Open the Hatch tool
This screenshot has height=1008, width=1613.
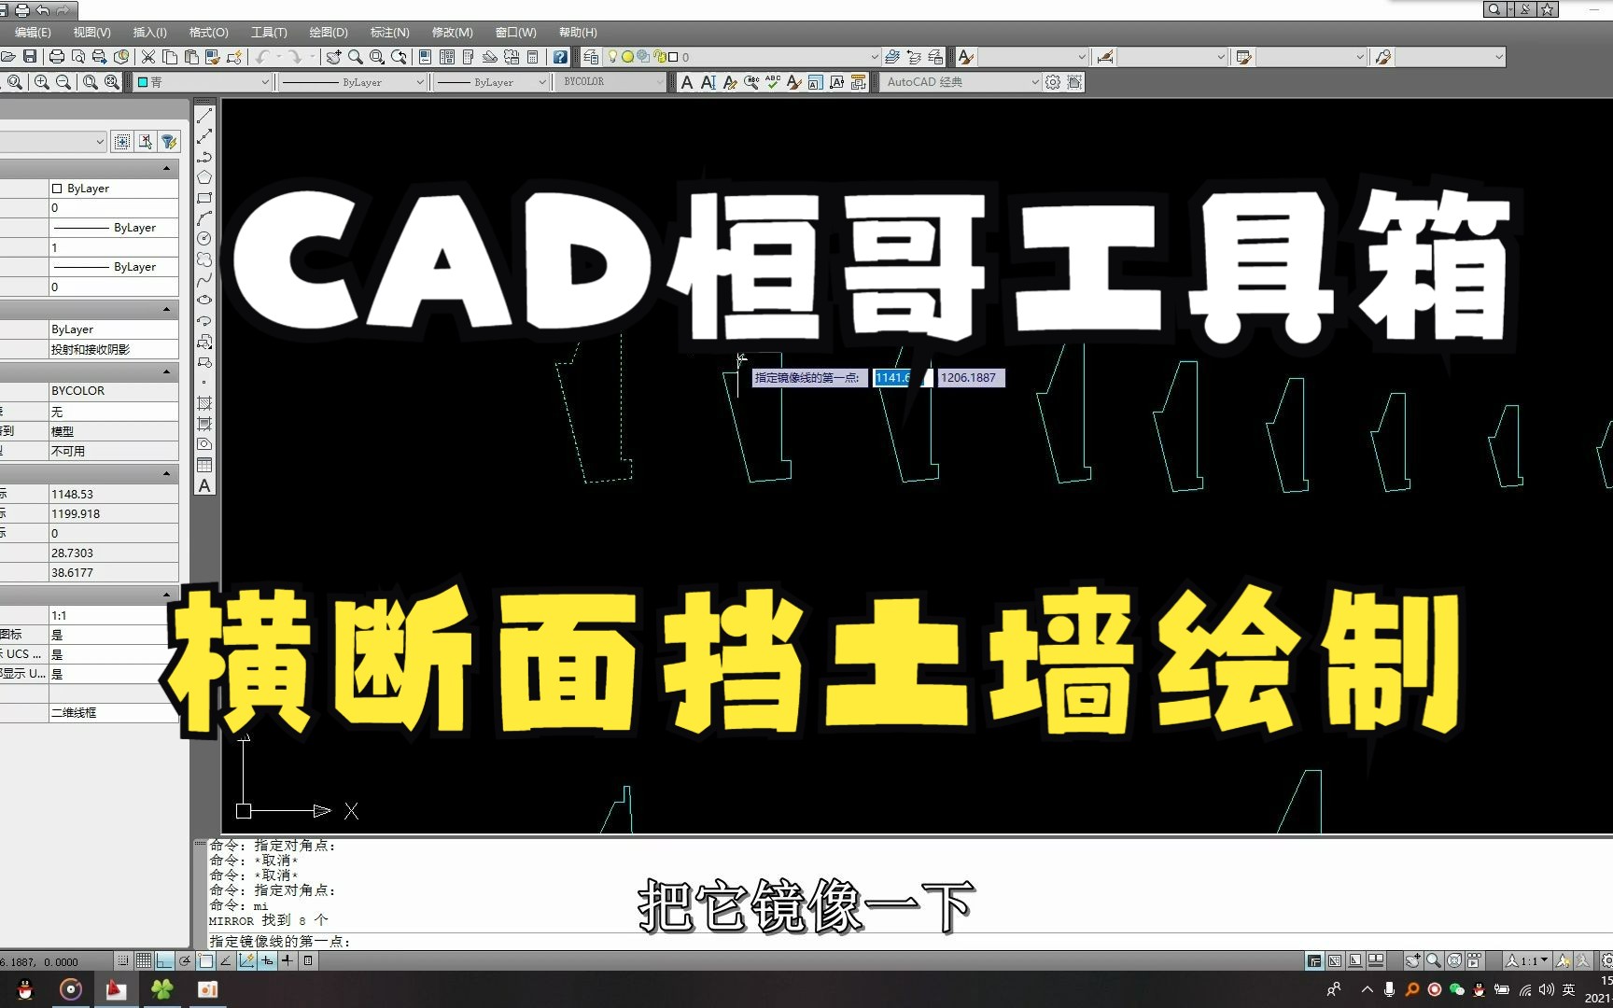click(x=203, y=404)
